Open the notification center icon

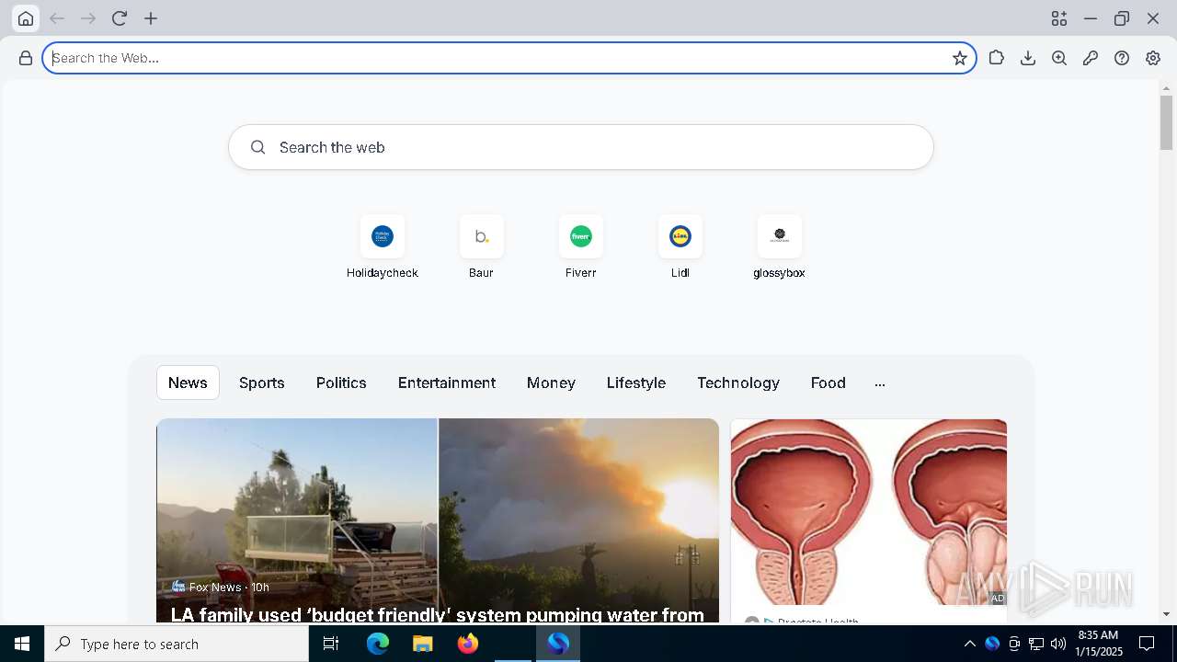click(x=1147, y=644)
